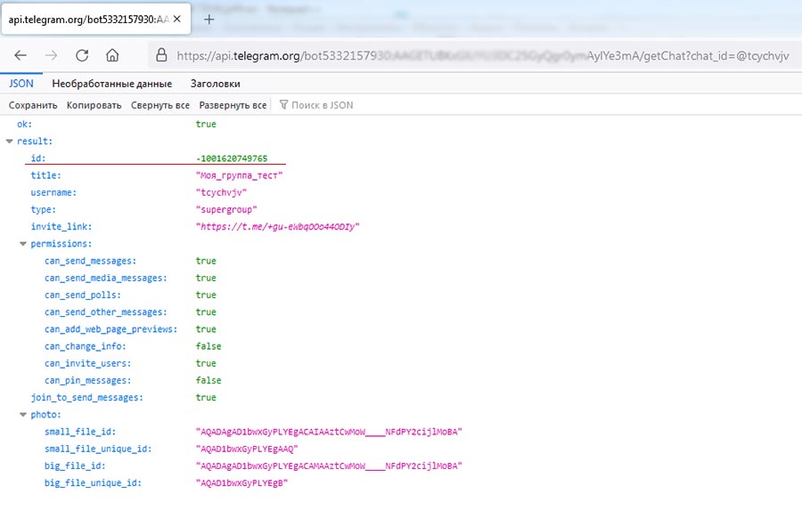This screenshot has width=802, height=510.
Task: Select the id key label
Action: coord(38,158)
